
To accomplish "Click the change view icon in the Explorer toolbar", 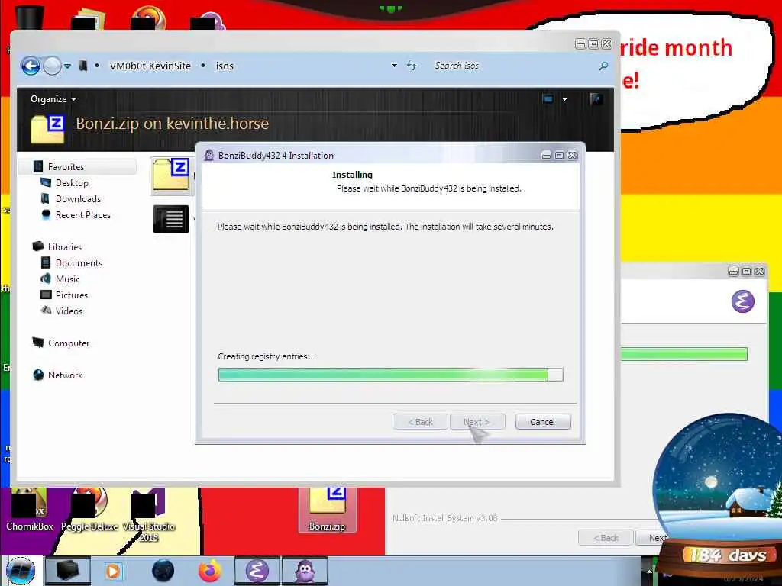I will point(548,98).
